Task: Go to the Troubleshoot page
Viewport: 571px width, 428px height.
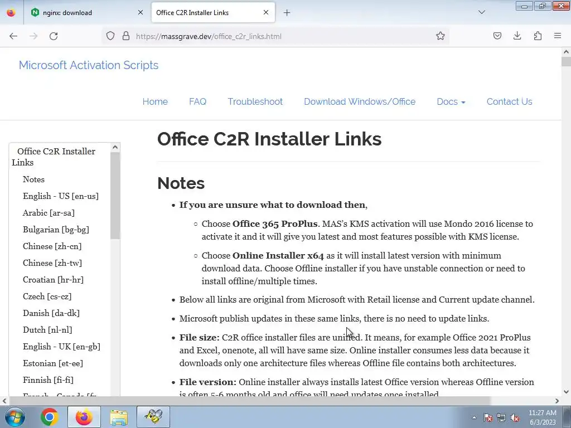Action: [x=255, y=101]
